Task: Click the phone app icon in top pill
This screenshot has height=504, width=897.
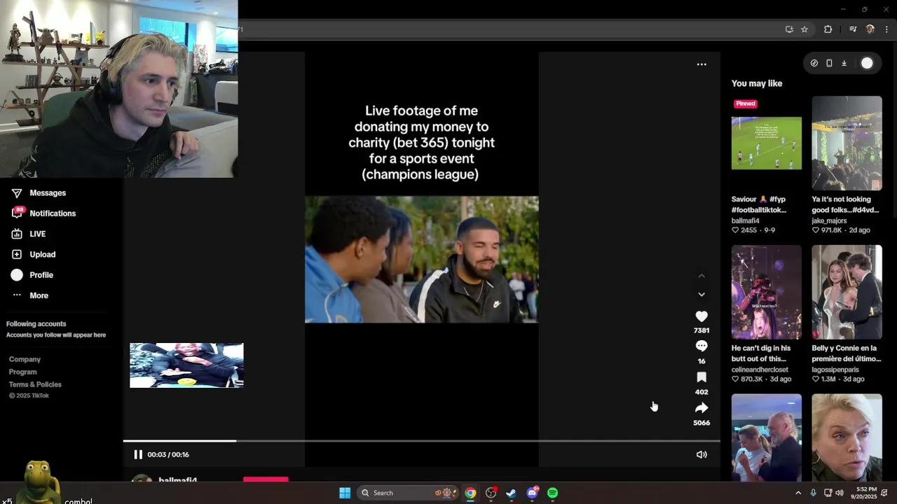Action: tap(829, 63)
